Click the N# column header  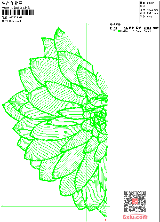[115, 28]
